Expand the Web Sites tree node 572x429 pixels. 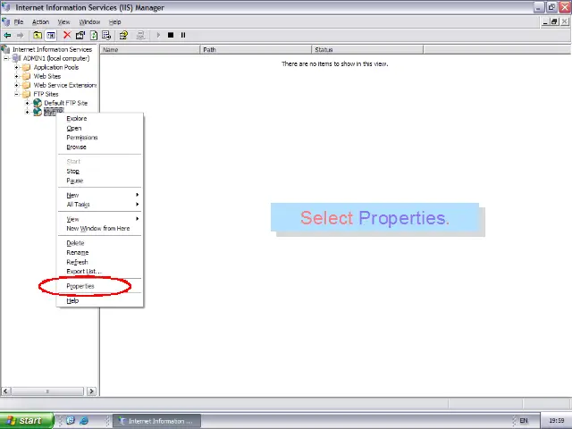[x=16, y=76]
